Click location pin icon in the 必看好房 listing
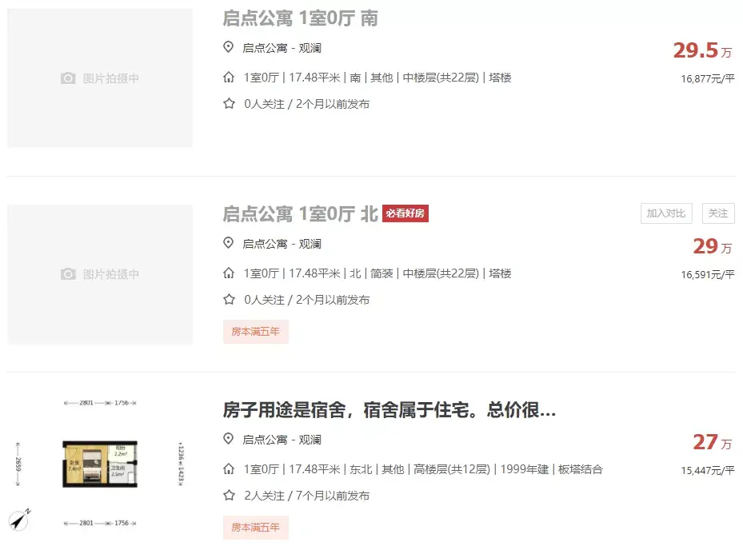This screenshot has width=743, height=554. (x=229, y=244)
